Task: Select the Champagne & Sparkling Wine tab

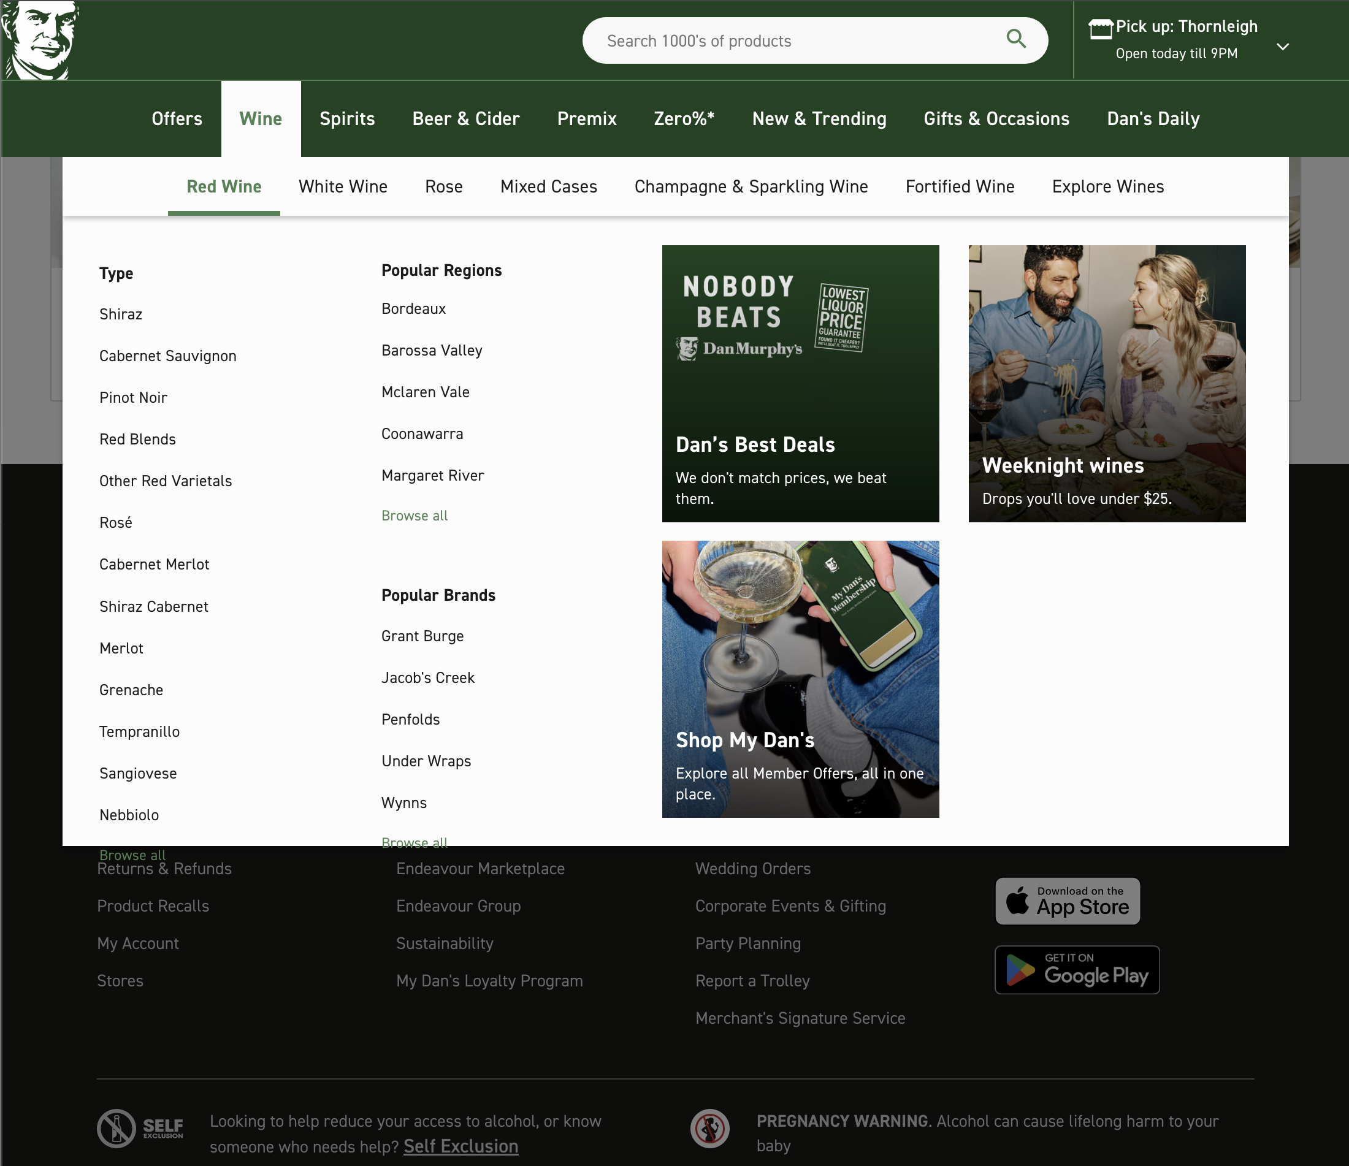Action: (x=751, y=187)
